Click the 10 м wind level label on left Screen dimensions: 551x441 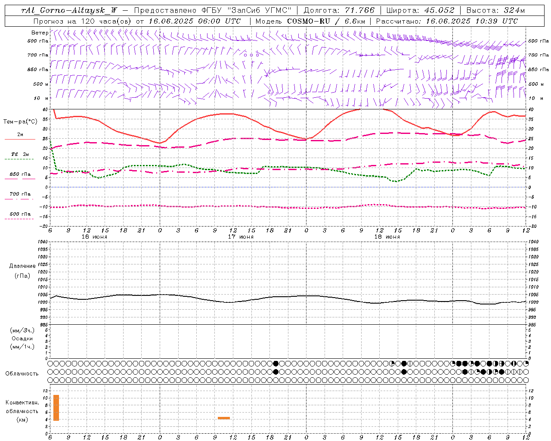click(x=40, y=98)
